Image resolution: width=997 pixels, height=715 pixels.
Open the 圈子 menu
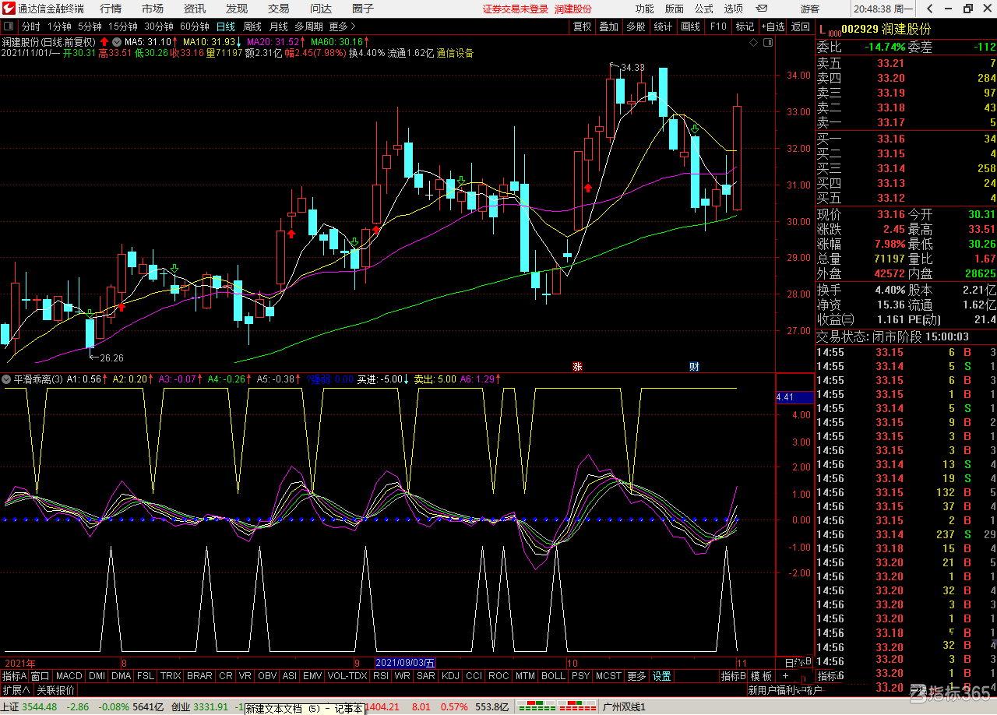(362, 9)
